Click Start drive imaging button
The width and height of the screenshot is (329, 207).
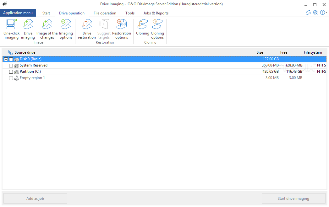tap(293, 199)
